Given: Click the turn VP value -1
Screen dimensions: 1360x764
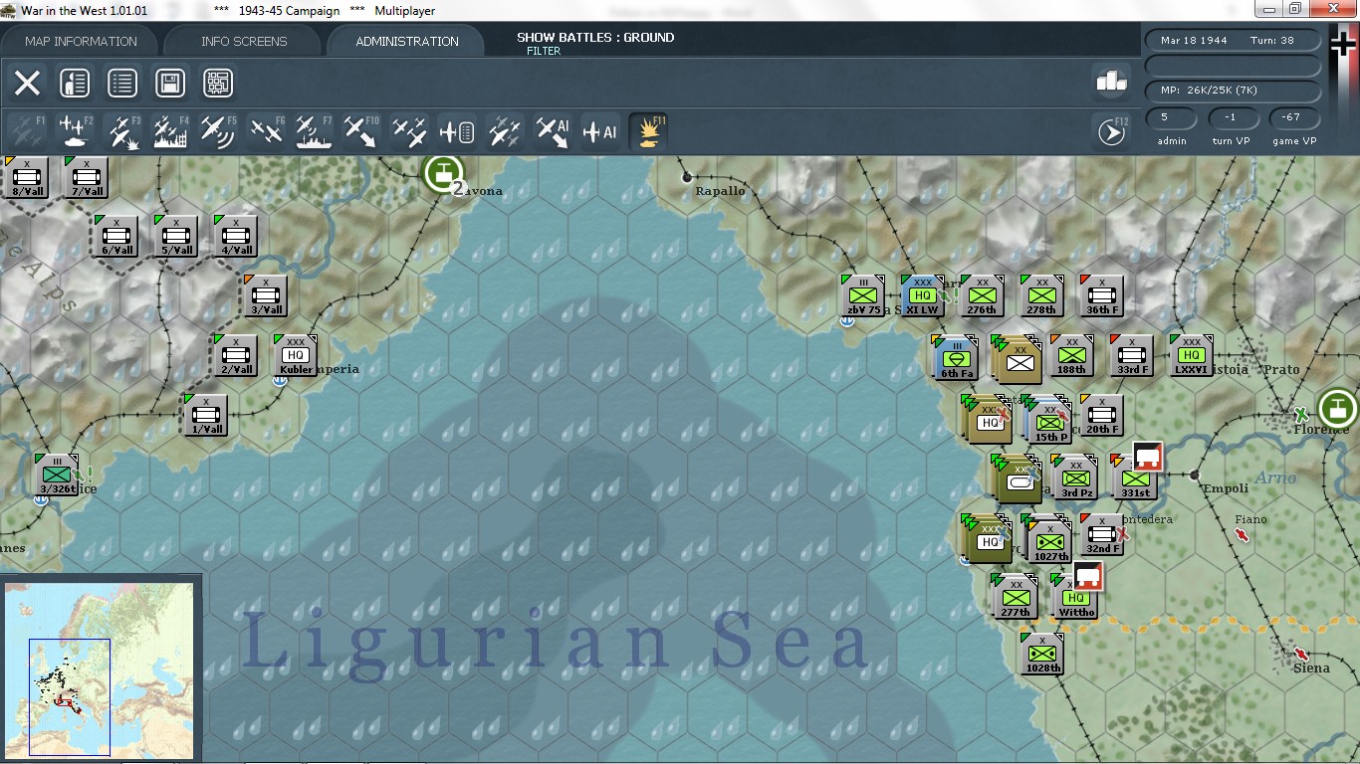Looking at the screenshot, I should (x=1233, y=117).
